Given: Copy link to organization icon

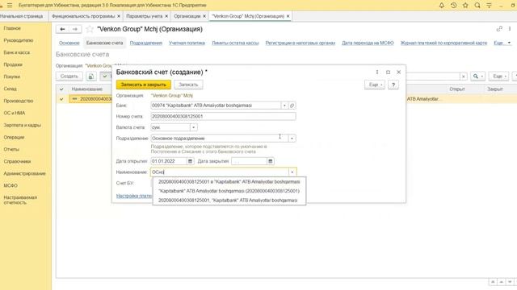Looking at the screenshot, I should point(499,29).
